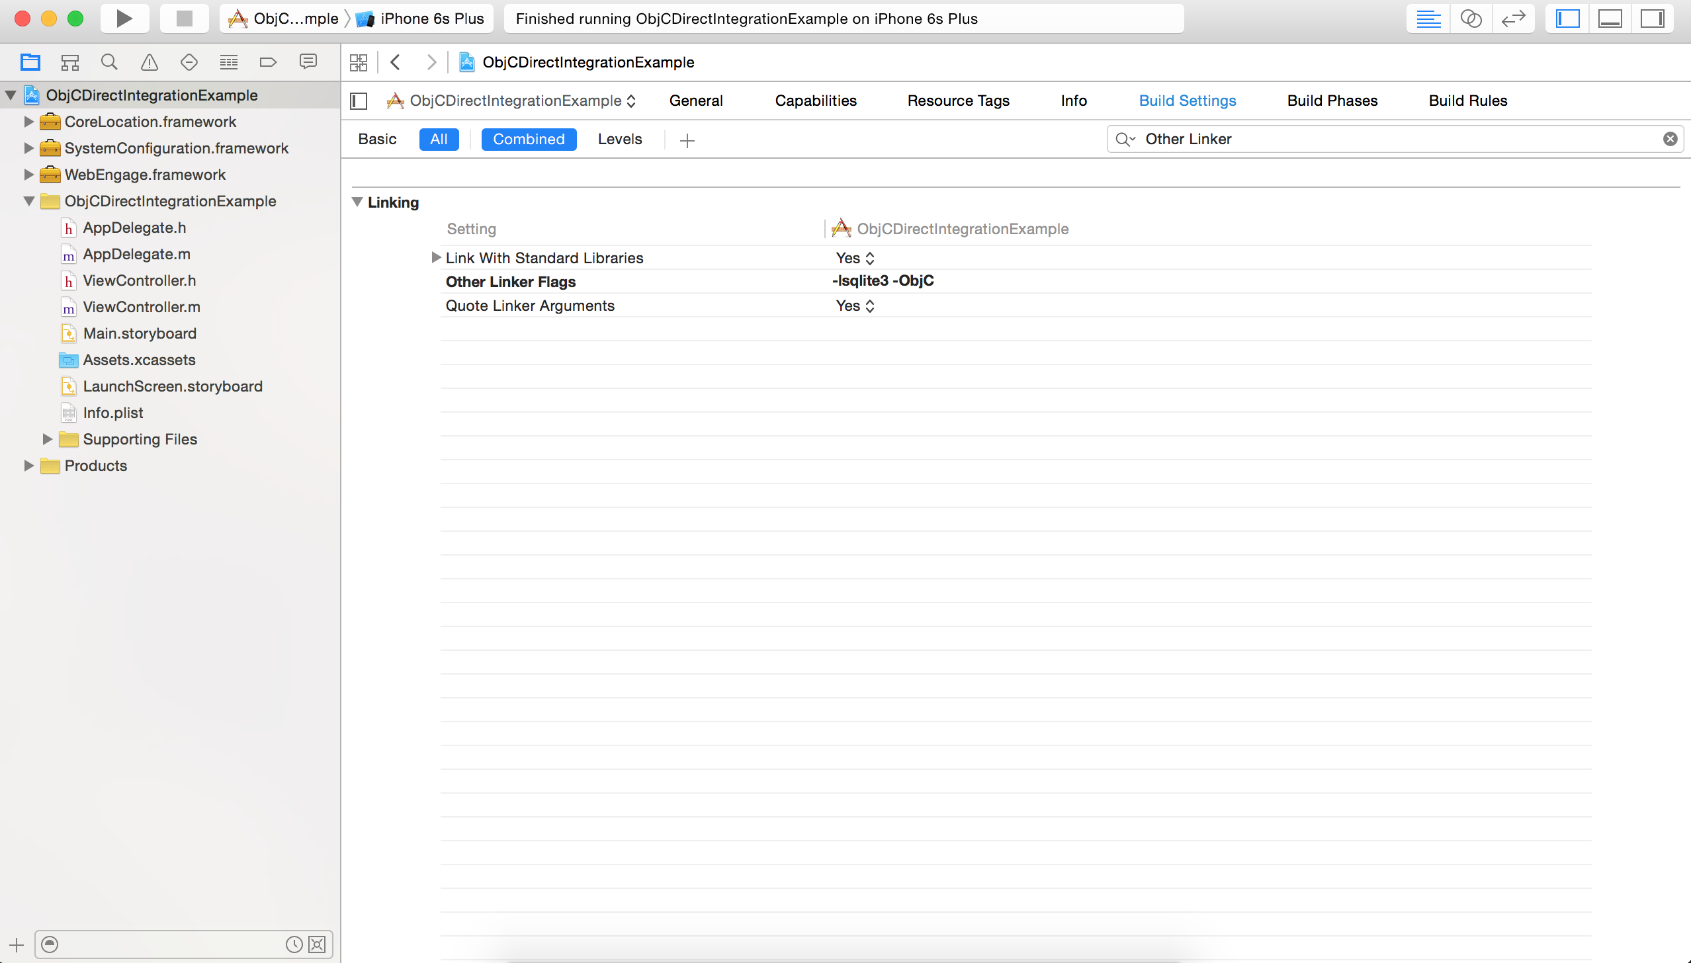
Task: Open the Issue navigator warning icon
Action: [x=150, y=62]
